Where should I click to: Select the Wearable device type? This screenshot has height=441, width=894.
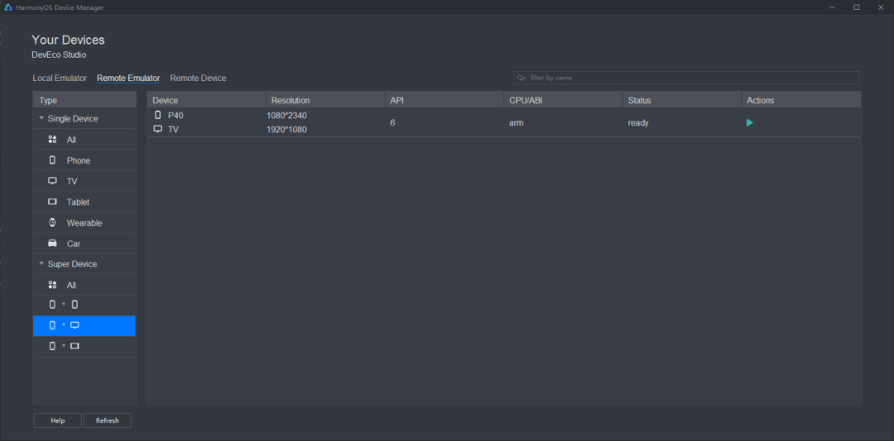point(84,223)
